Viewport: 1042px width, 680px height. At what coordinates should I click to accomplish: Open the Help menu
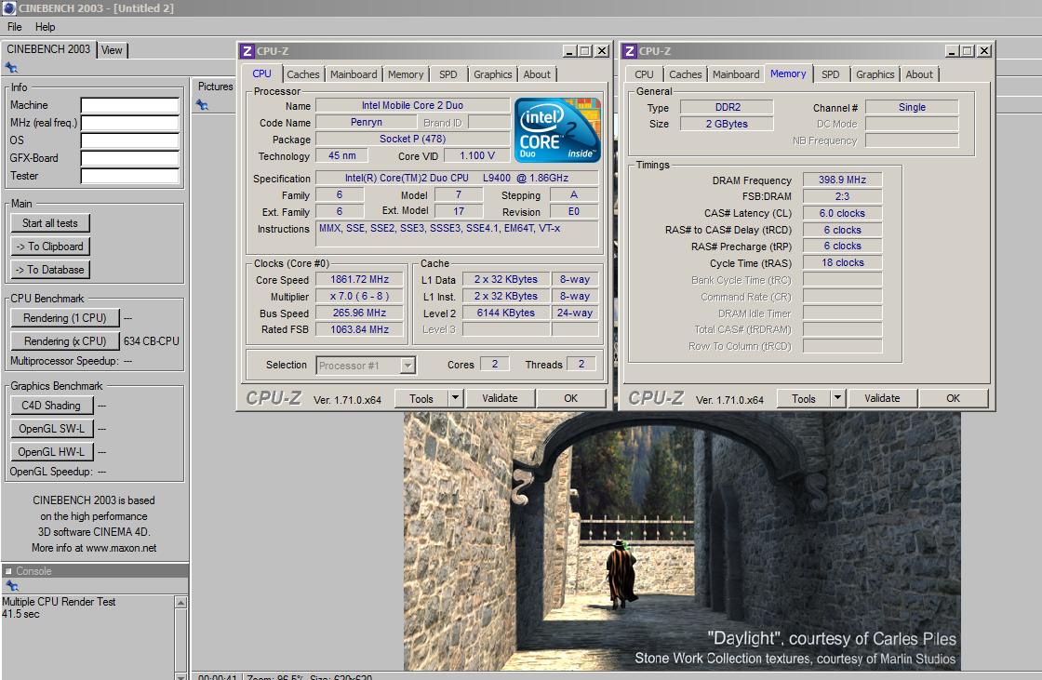coord(46,27)
